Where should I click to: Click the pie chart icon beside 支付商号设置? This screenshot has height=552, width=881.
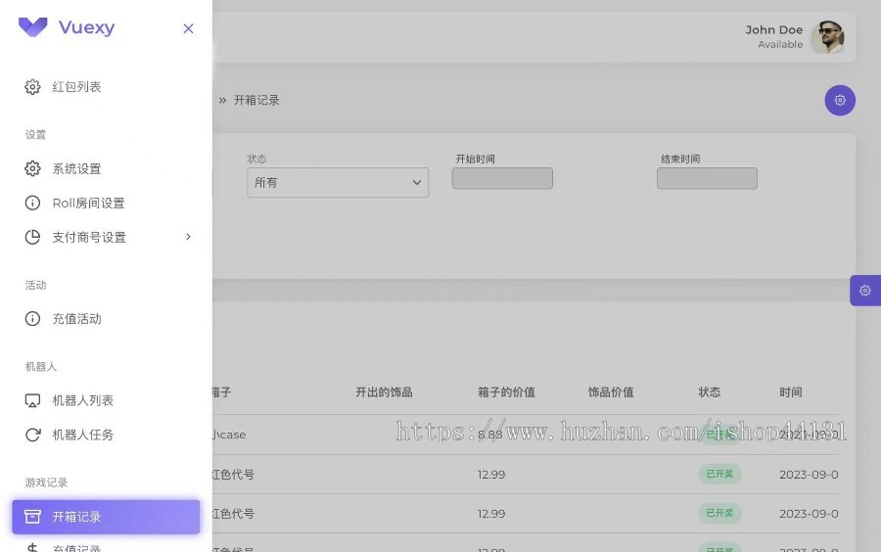pos(32,237)
